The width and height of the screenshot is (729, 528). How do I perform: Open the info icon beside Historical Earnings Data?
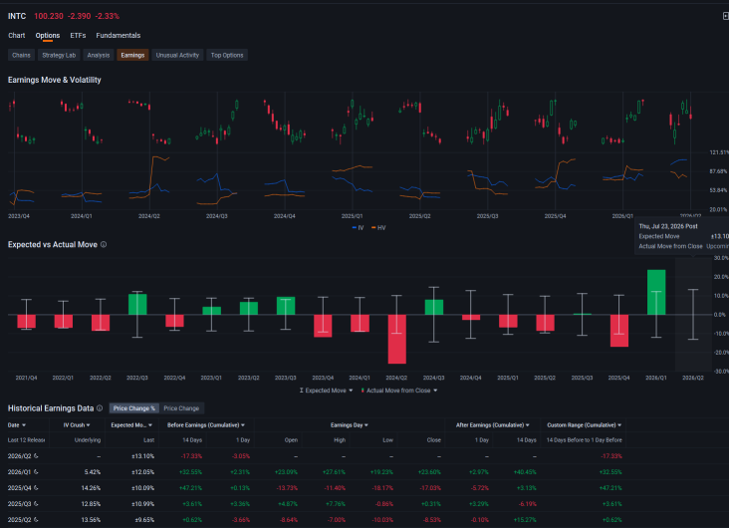click(x=100, y=408)
